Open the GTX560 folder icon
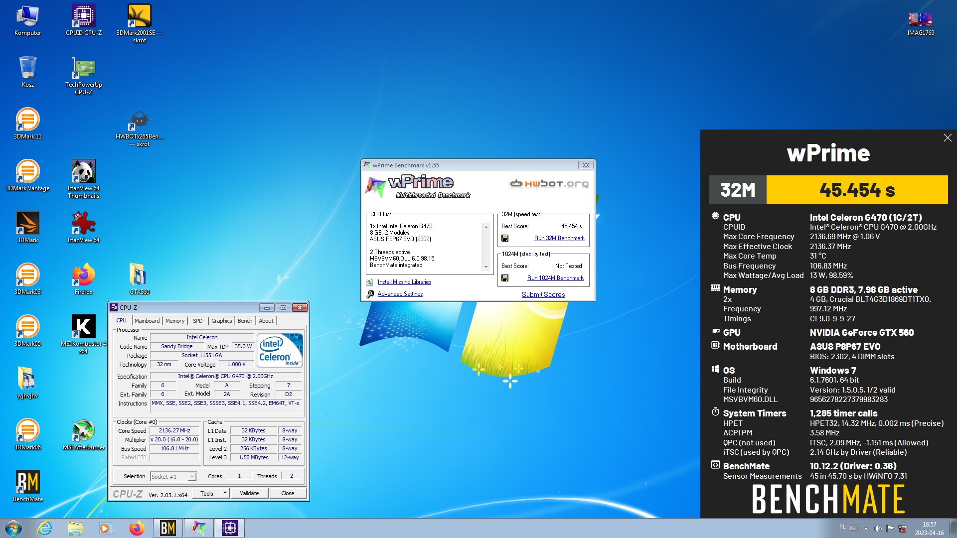 [x=140, y=279]
